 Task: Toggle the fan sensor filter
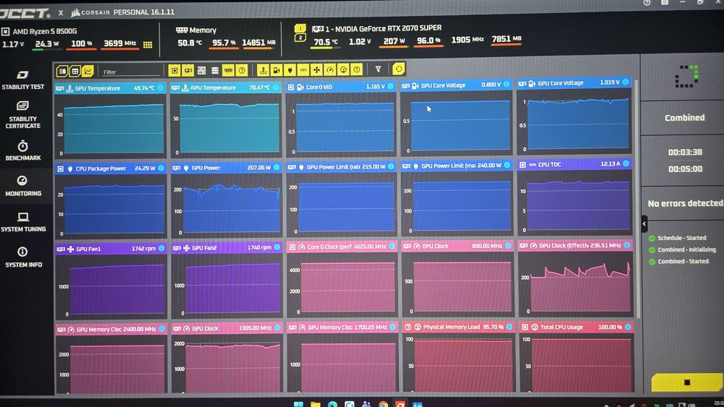click(316, 69)
